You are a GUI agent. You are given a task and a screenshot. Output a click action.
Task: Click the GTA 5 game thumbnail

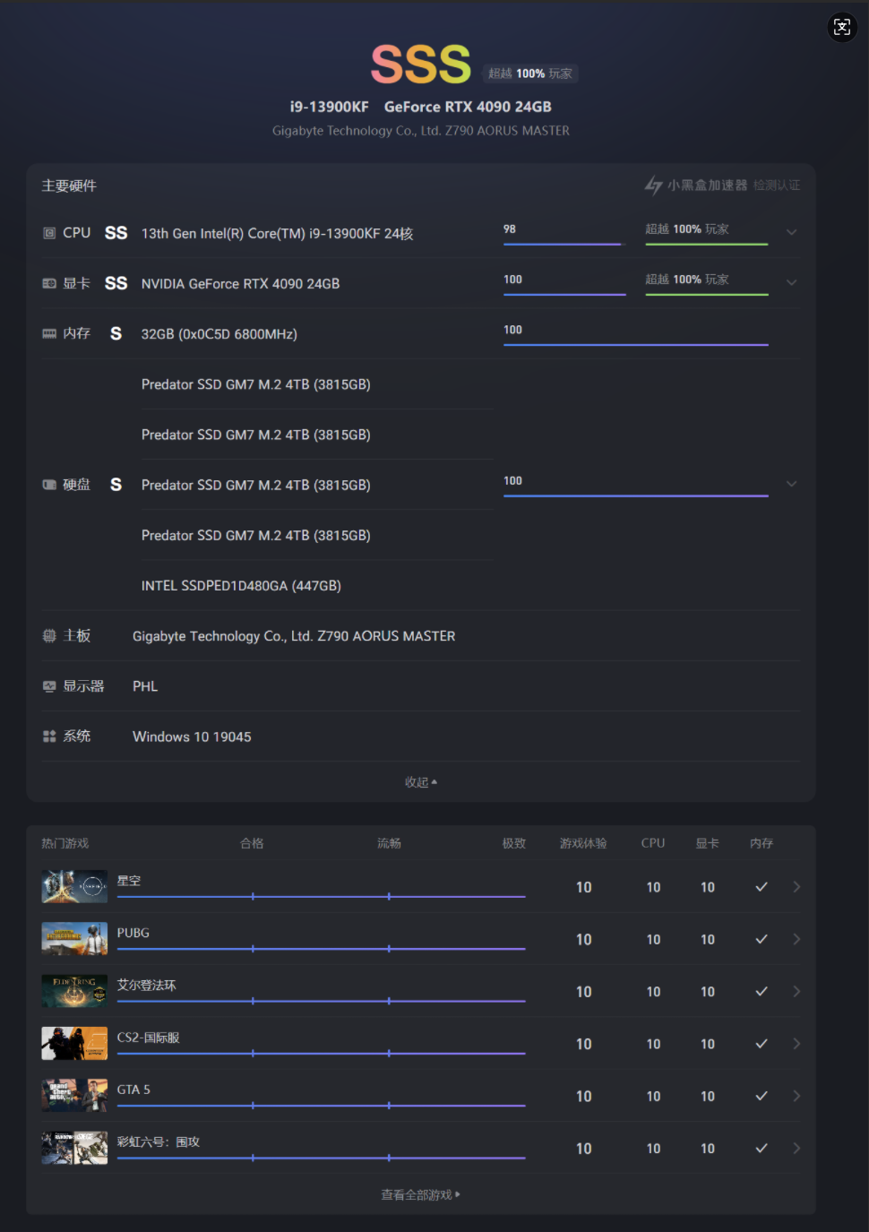point(74,1096)
